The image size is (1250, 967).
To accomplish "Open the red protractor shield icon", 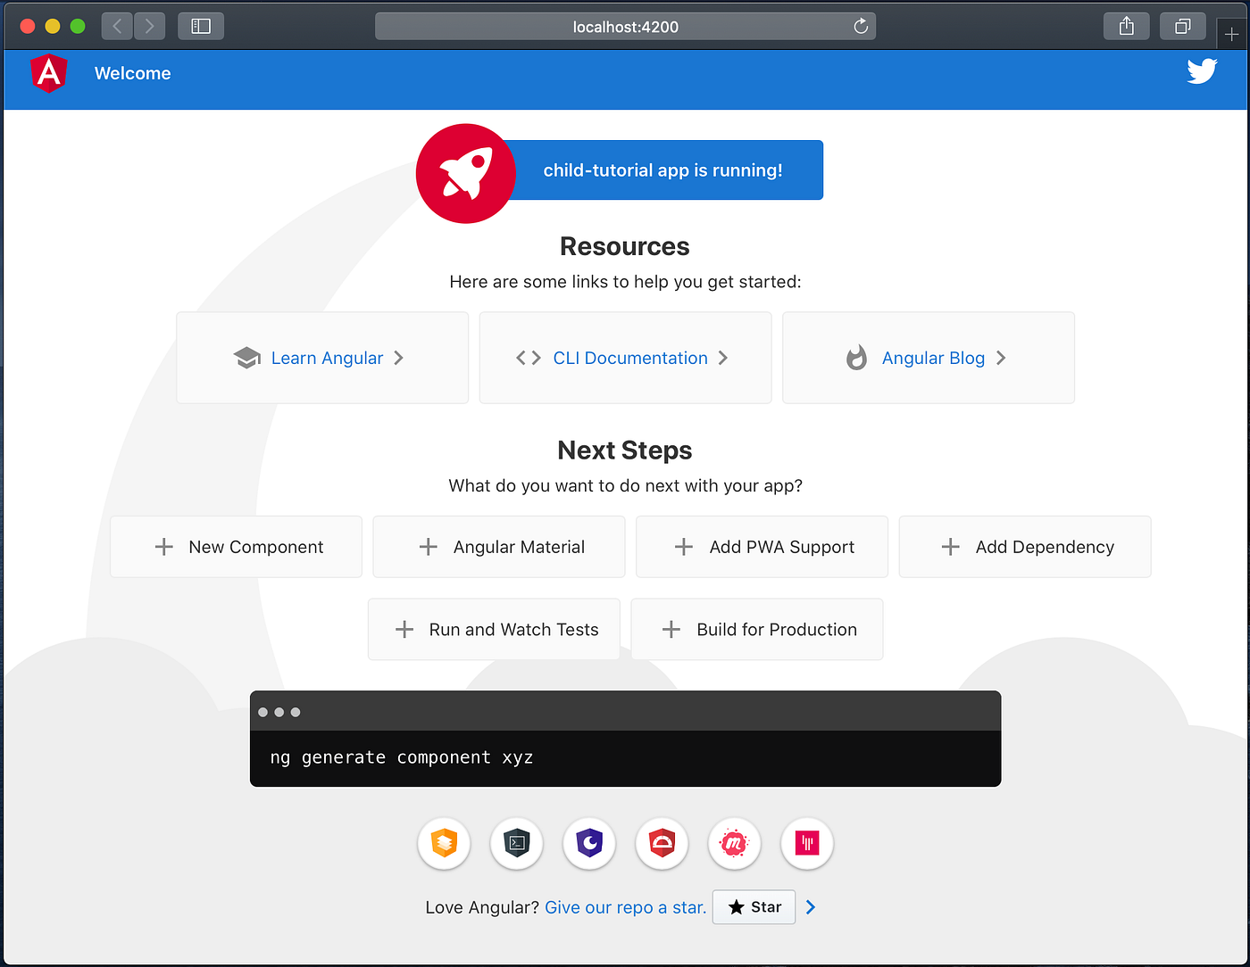I will pyautogui.click(x=662, y=843).
